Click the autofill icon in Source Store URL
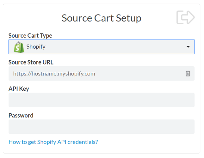 pos(188,74)
